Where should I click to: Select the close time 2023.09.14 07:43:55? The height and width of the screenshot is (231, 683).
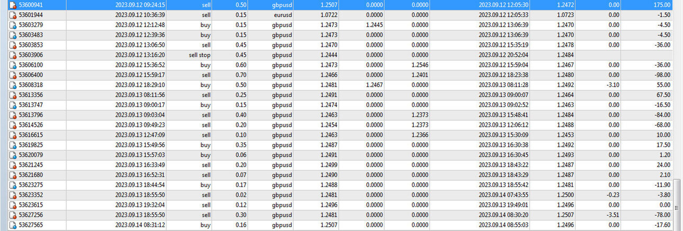504,195
